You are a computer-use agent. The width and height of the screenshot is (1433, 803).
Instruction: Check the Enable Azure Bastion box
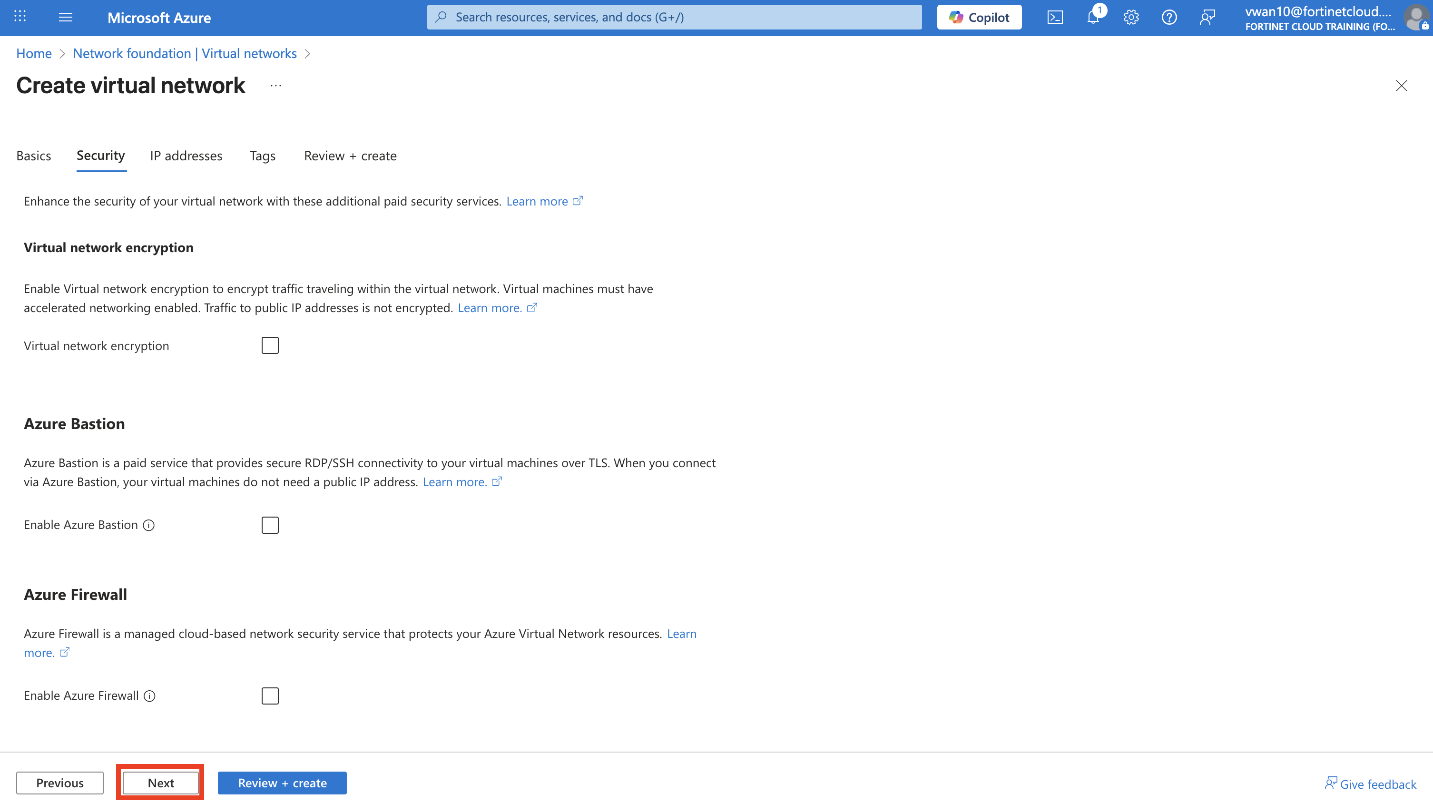click(270, 525)
